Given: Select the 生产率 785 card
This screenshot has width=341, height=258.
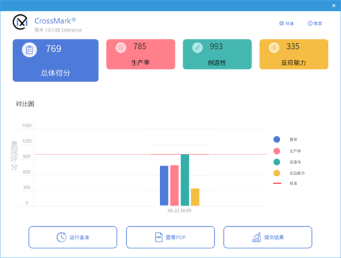Looking at the screenshot, I should pyautogui.click(x=141, y=55).
